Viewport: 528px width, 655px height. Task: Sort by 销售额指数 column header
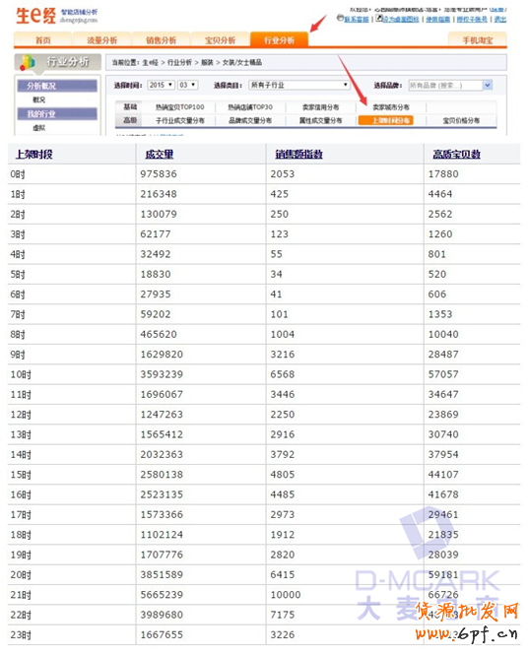tap(298, 154)
